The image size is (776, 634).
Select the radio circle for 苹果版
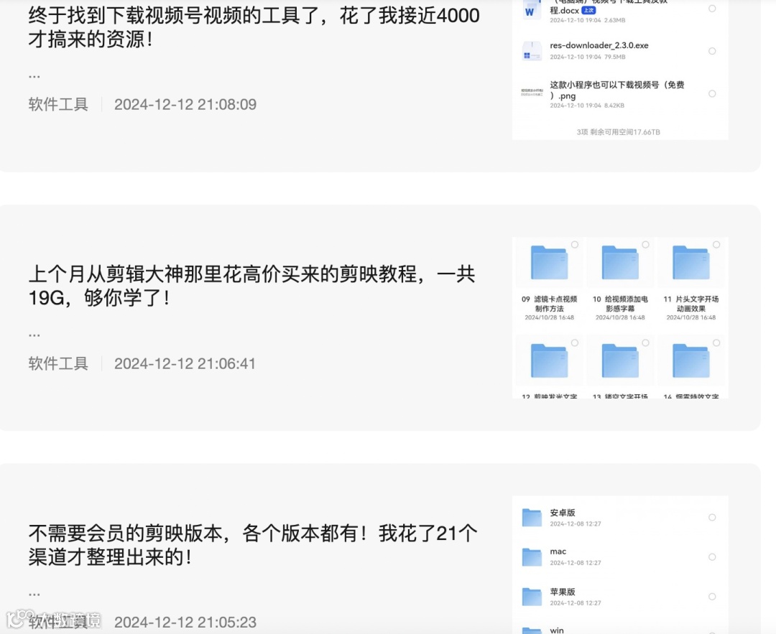[712, 597]
